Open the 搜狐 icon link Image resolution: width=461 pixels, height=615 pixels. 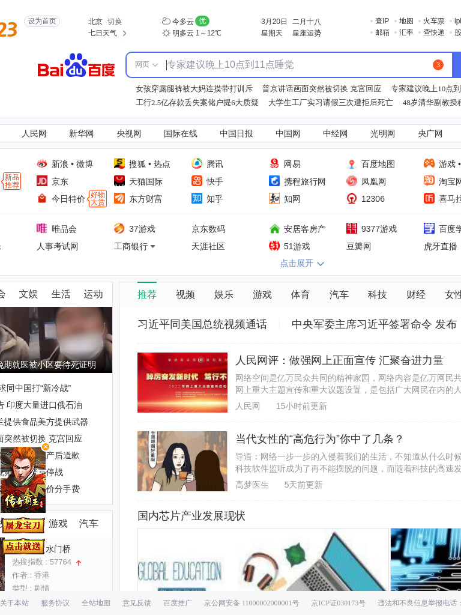coord(119,163)
